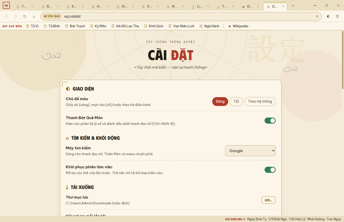Click ĐỔI... to change download folder

pos(269,200)
